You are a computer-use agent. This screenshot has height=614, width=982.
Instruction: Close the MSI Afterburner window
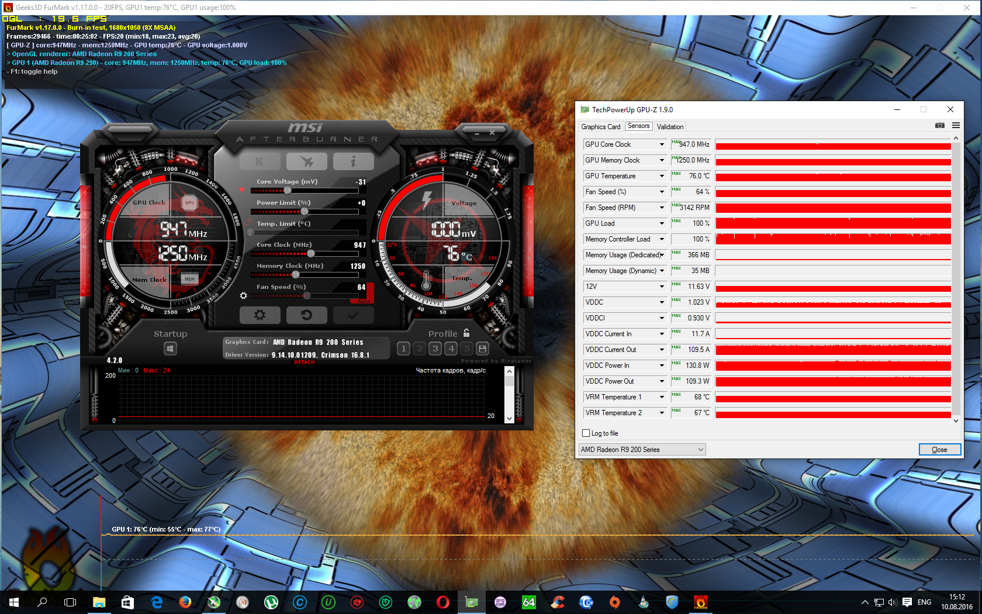[x=492, y=133]
